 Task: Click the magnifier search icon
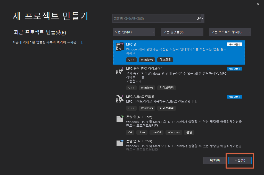click(x=199, y=18)
